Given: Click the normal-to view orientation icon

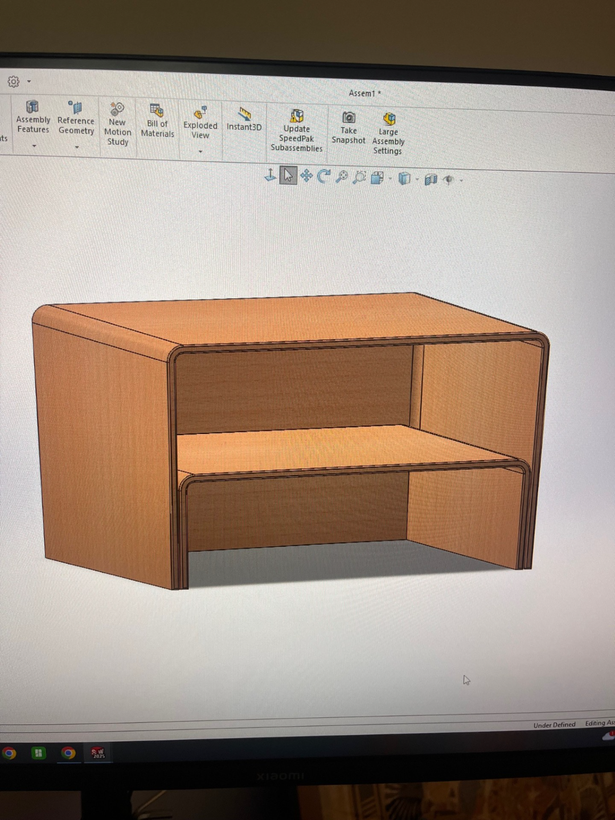Looking at the screenshot, I should click(270, 175).
